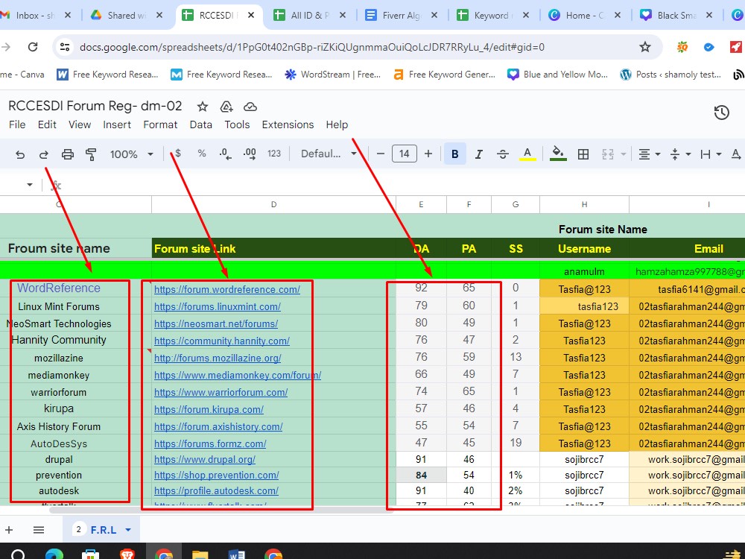Open neosmart.net/forums link

[x=216, y=323]
